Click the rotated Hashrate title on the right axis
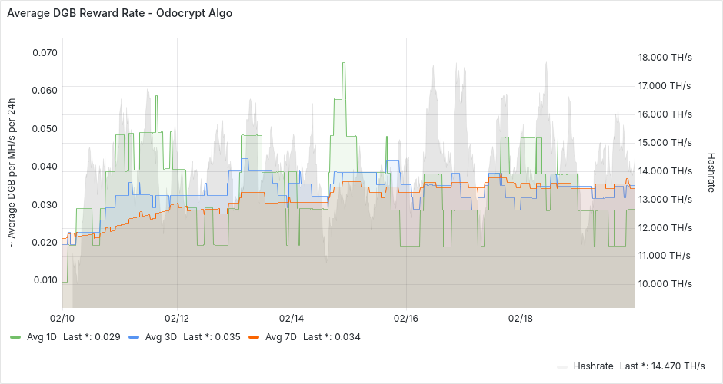Viewport: 723px width, 384px height. 711,170
